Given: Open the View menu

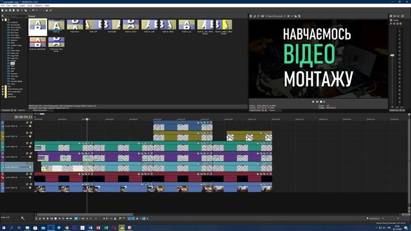Looking at the screenshot, I should click(15, 5).
